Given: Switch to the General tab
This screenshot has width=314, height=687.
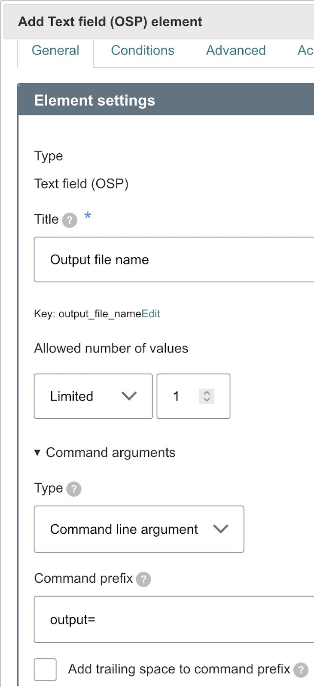Looking at the screenshot, I should click(x=55, y=51).
